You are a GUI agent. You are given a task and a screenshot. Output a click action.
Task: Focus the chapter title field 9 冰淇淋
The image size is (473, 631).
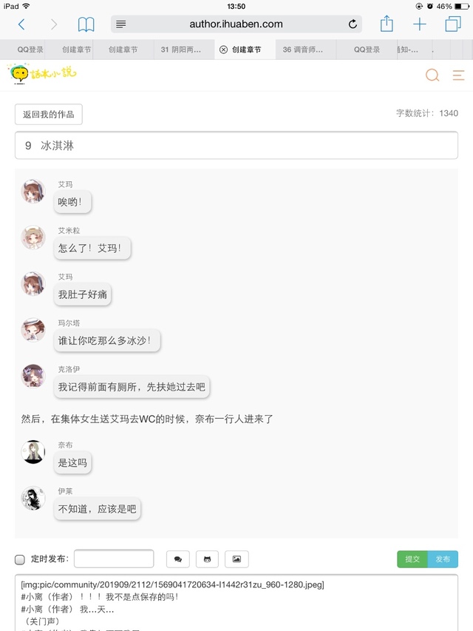tap(236, 145)
